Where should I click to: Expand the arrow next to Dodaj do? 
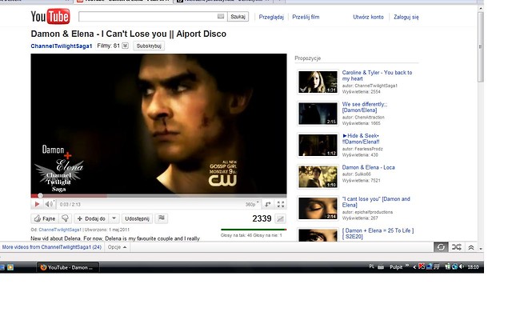114,218
